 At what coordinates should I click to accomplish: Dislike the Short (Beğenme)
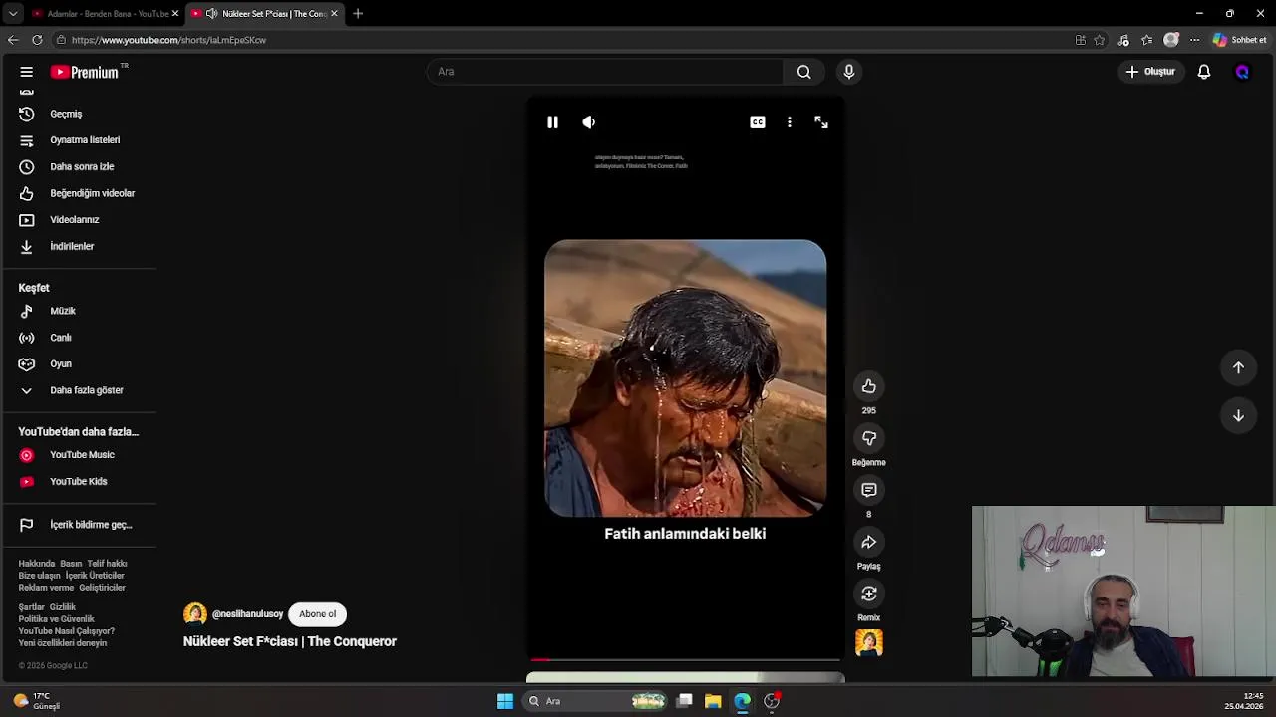pos(869,438)
